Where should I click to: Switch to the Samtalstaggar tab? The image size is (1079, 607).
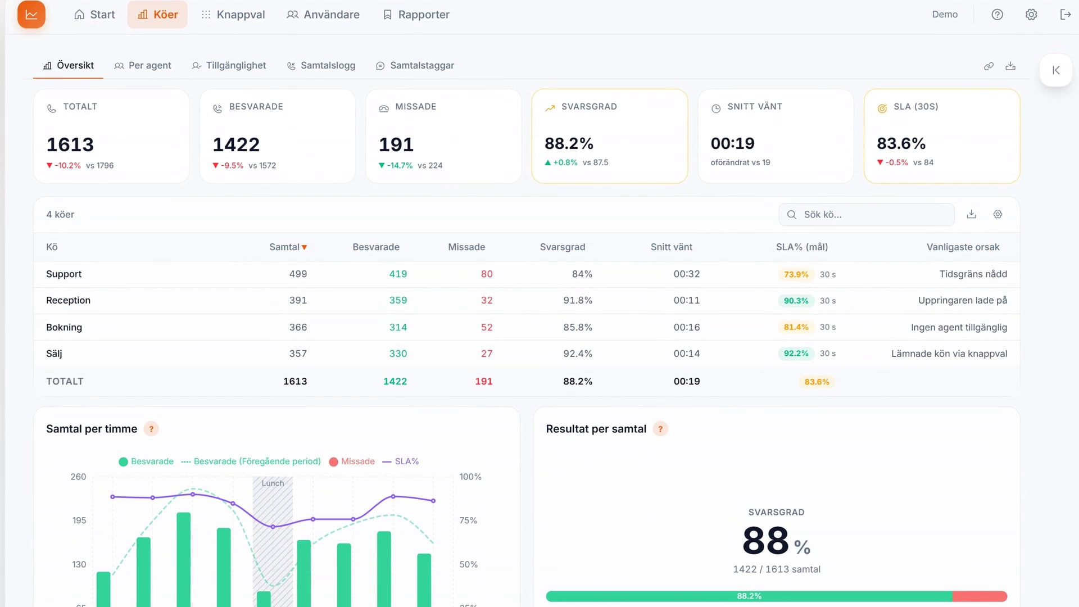pos(415,66)
